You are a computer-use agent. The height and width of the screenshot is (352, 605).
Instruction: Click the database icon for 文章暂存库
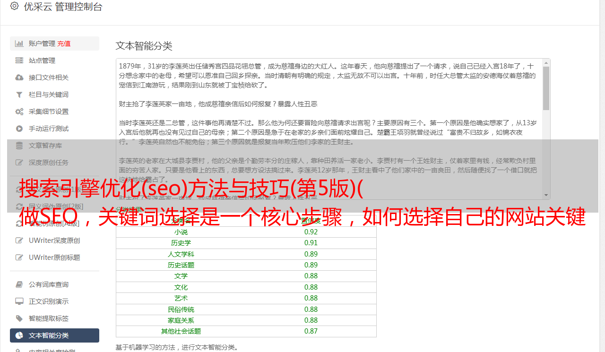[x=19, y=146]
